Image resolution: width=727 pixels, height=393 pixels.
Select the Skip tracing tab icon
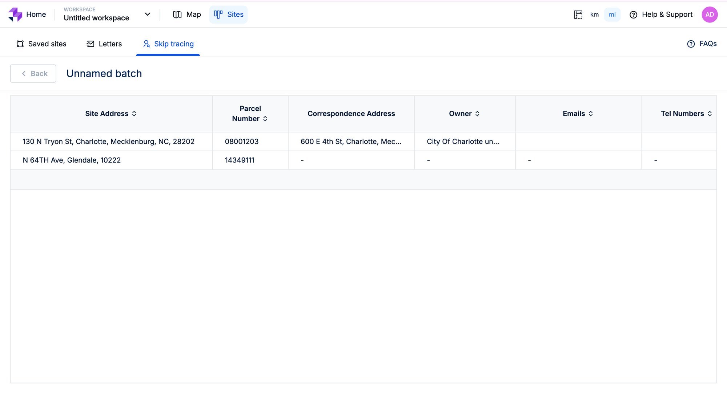point(146,44)
